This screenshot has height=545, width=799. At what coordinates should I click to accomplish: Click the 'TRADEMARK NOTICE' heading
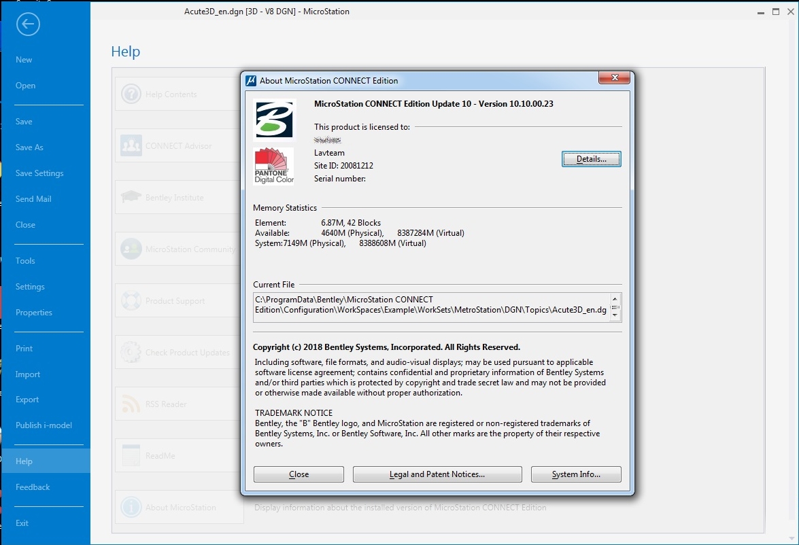(294, 412)
